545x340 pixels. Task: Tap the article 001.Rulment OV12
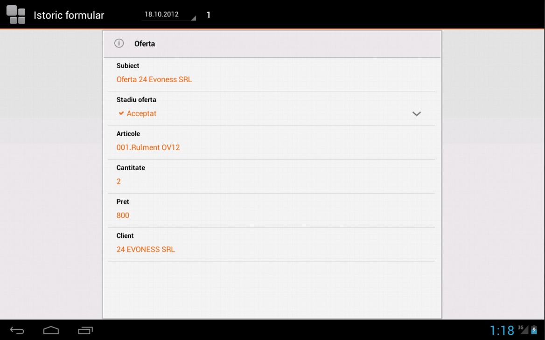coord(148,147)
